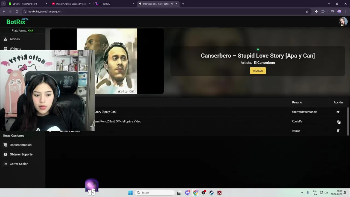Image resolution: width=350 pixels, height=197 pixels.
Task: Switch to Disney Channel España tab
Action: click(71, 4)
